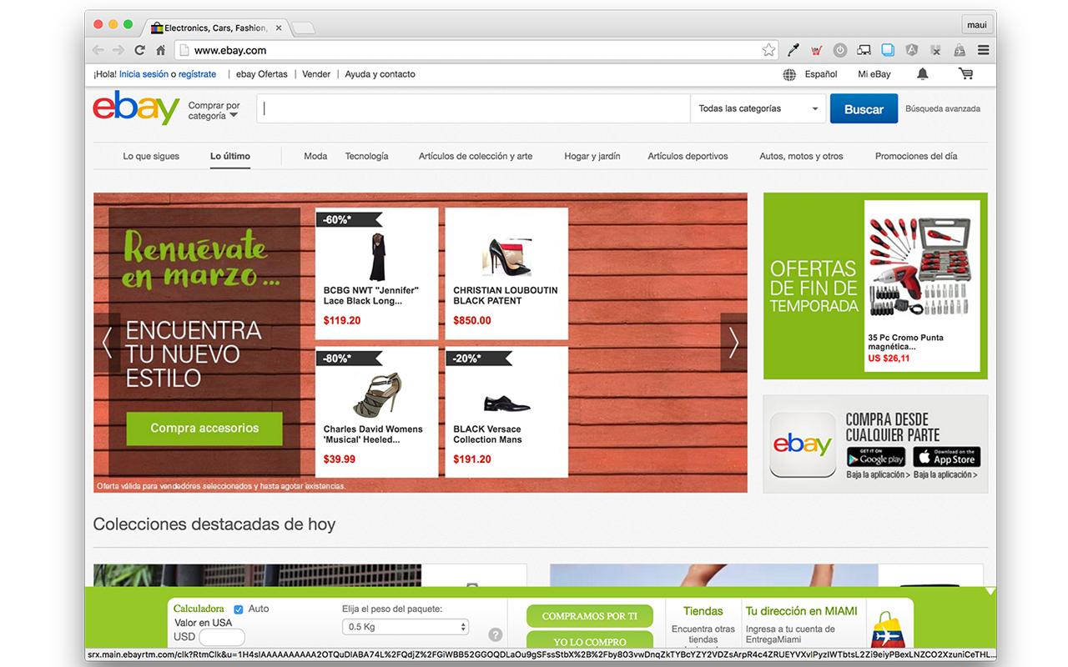Open the Charles David Musical Heeled product

376,412
